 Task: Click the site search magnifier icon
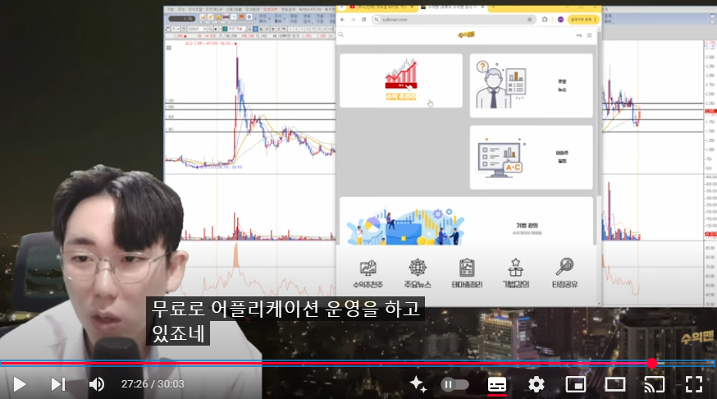[x=340, y=34]
